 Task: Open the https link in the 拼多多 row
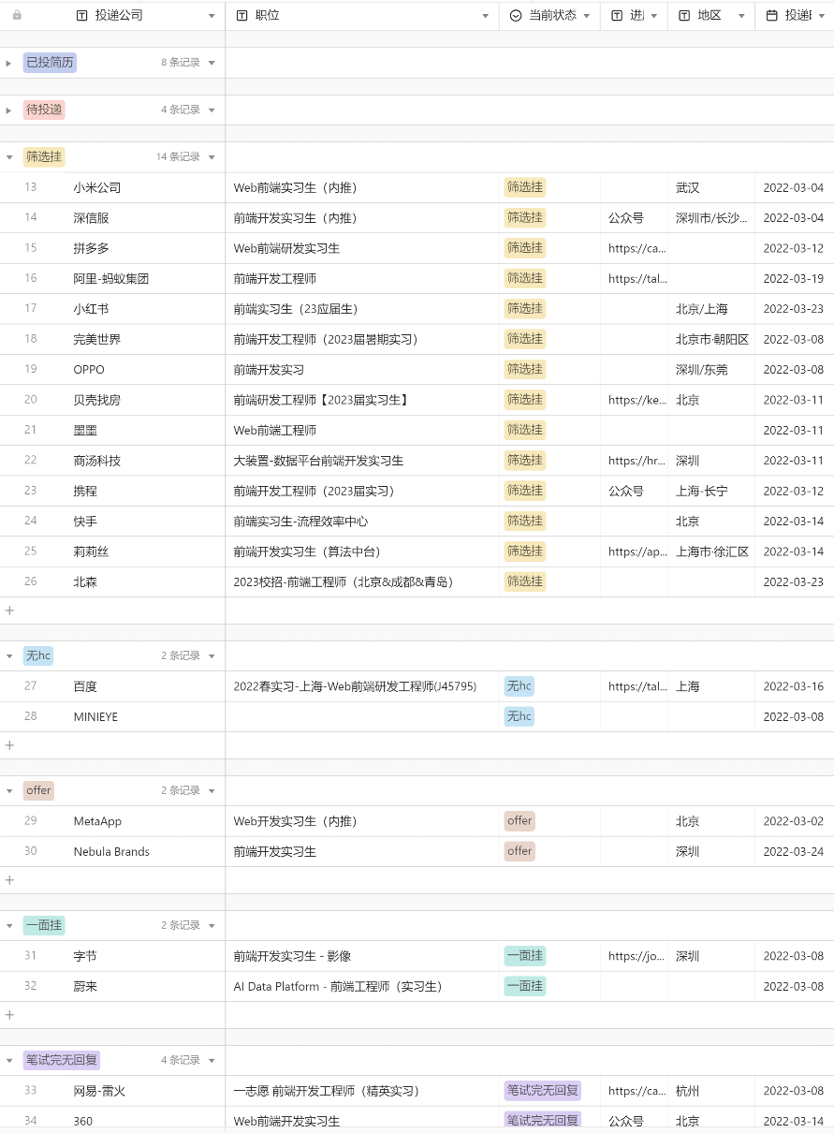(x=636, y=248)
